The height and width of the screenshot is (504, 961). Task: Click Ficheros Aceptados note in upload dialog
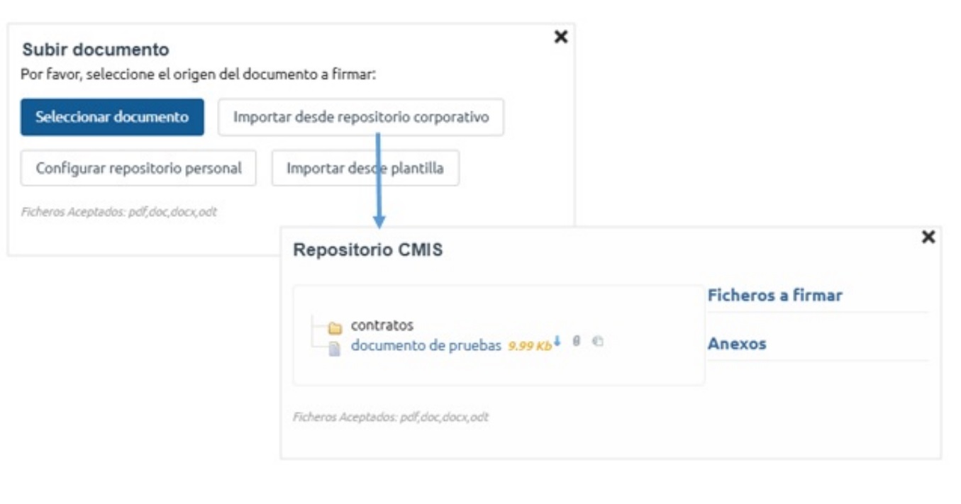pyautogui.click(x=119, y=212)
